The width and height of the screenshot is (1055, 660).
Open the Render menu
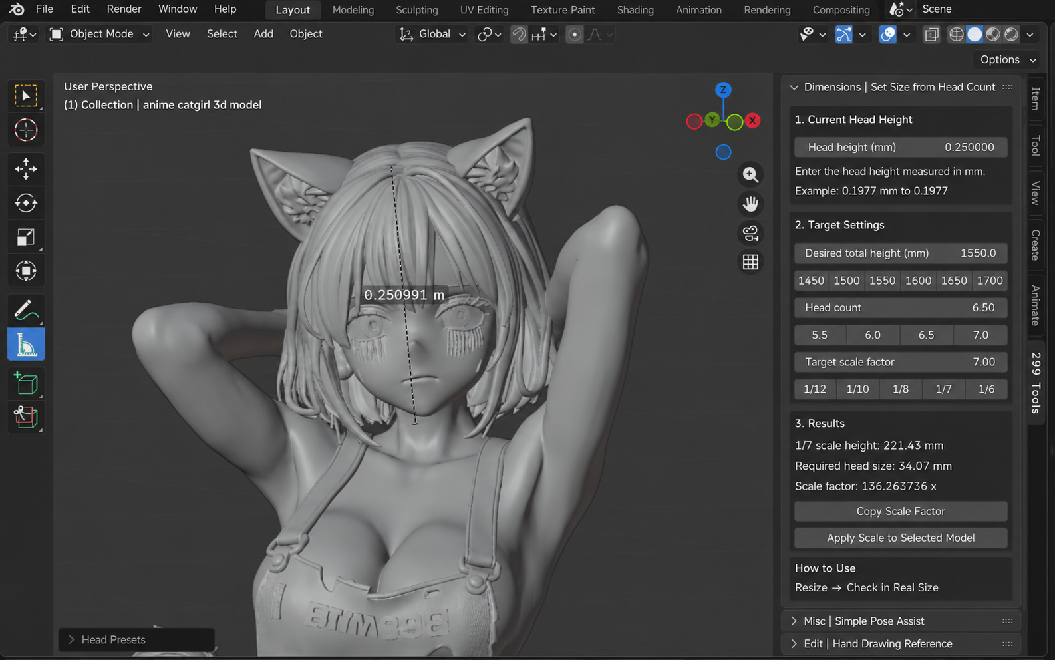tap(124, 9)
